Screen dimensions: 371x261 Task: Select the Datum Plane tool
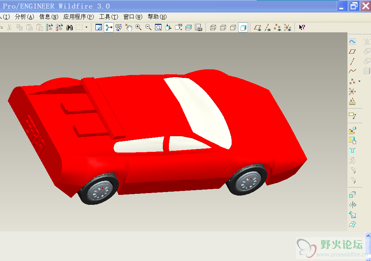point(352,52)
